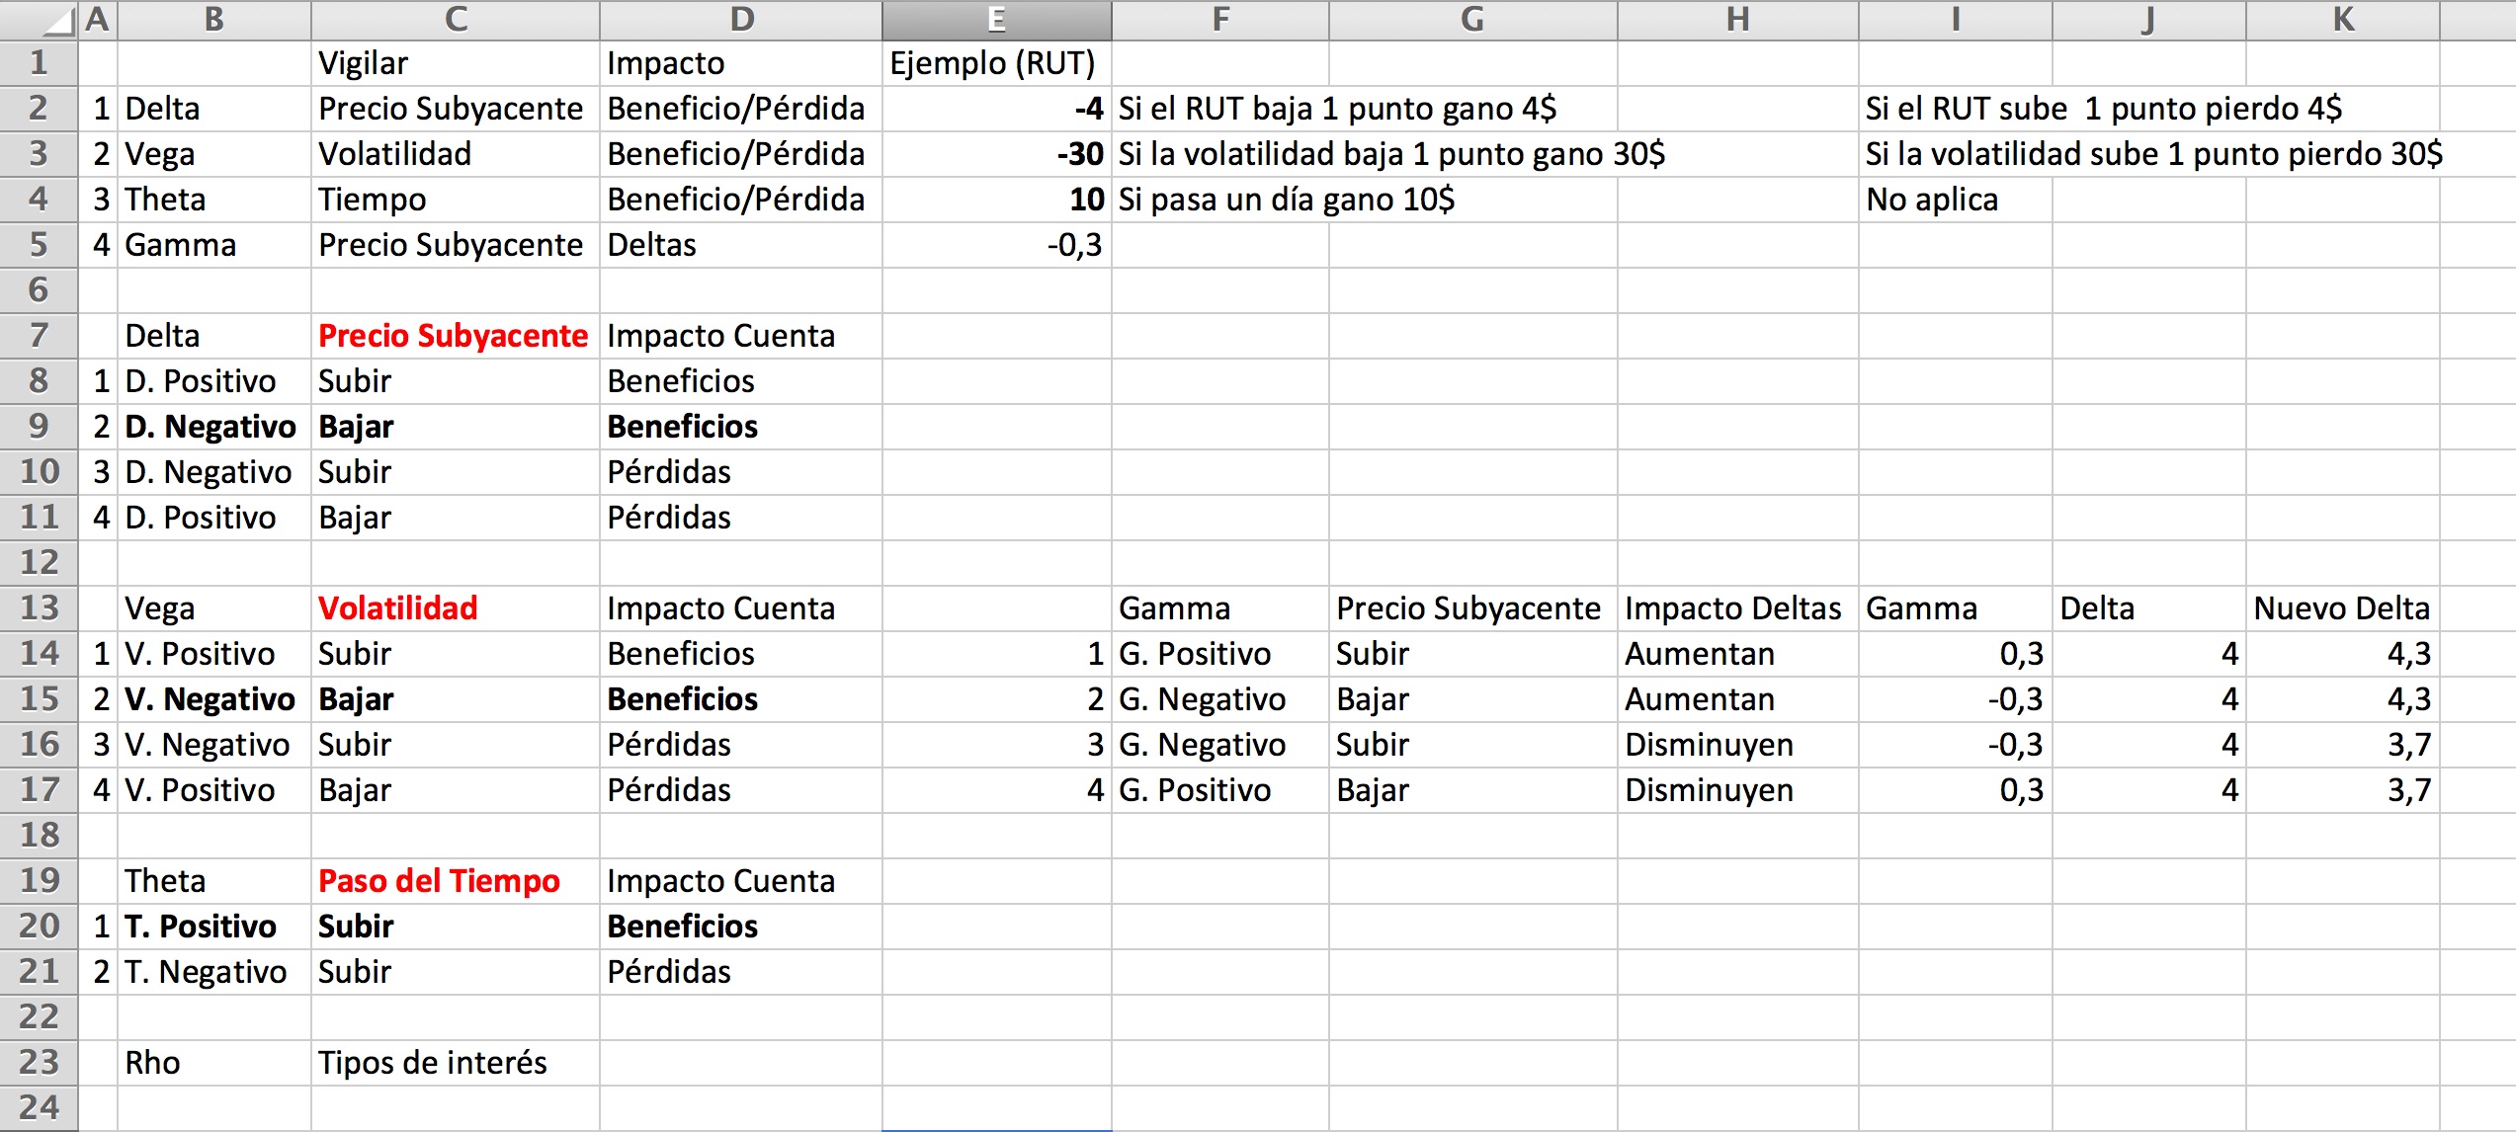Select column E header

996,20
